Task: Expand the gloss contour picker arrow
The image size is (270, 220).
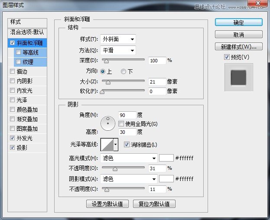Action: point(116,145)
